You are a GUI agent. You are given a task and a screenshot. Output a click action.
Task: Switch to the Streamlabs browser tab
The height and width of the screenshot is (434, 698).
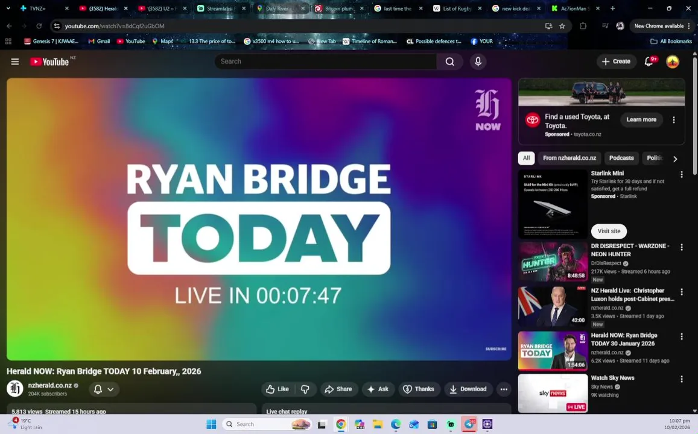[221, 8]
